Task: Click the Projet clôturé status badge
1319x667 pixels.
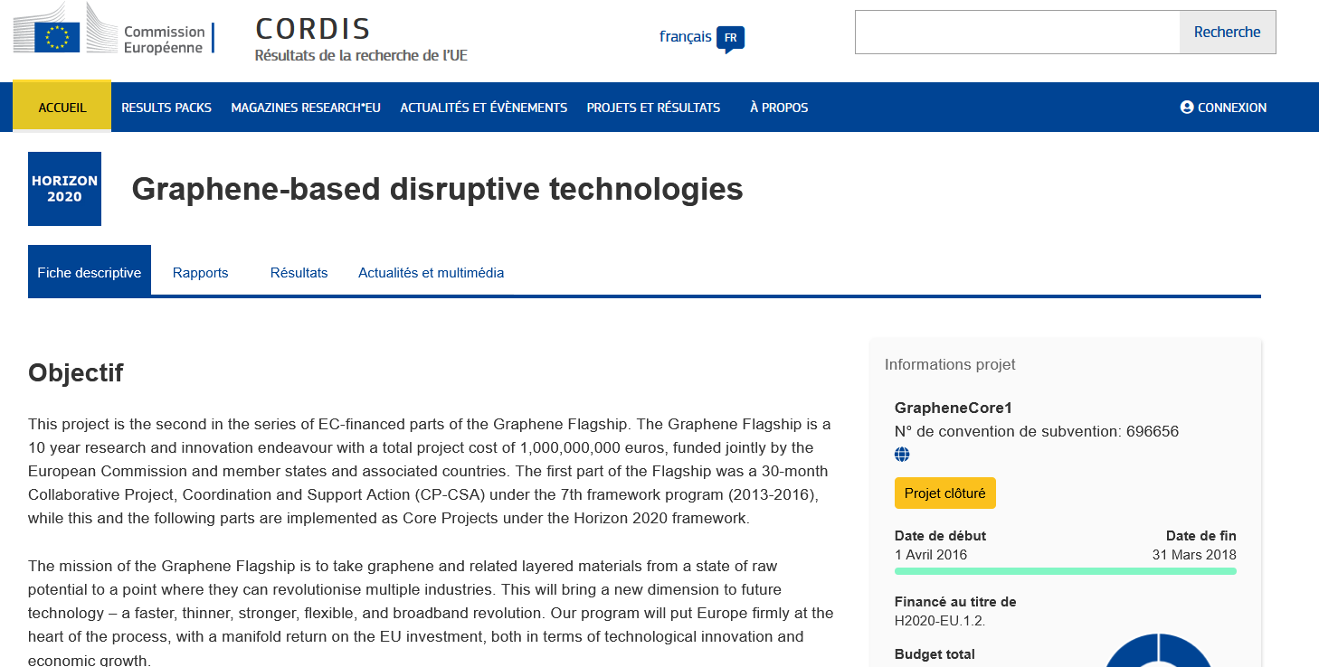Action: point(945,493)
